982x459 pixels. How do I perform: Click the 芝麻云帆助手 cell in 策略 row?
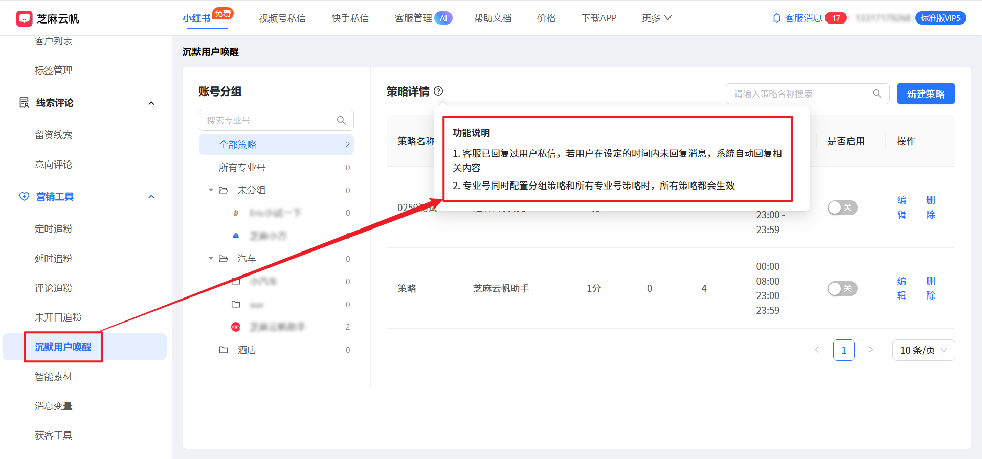click(x=501, y=289)
